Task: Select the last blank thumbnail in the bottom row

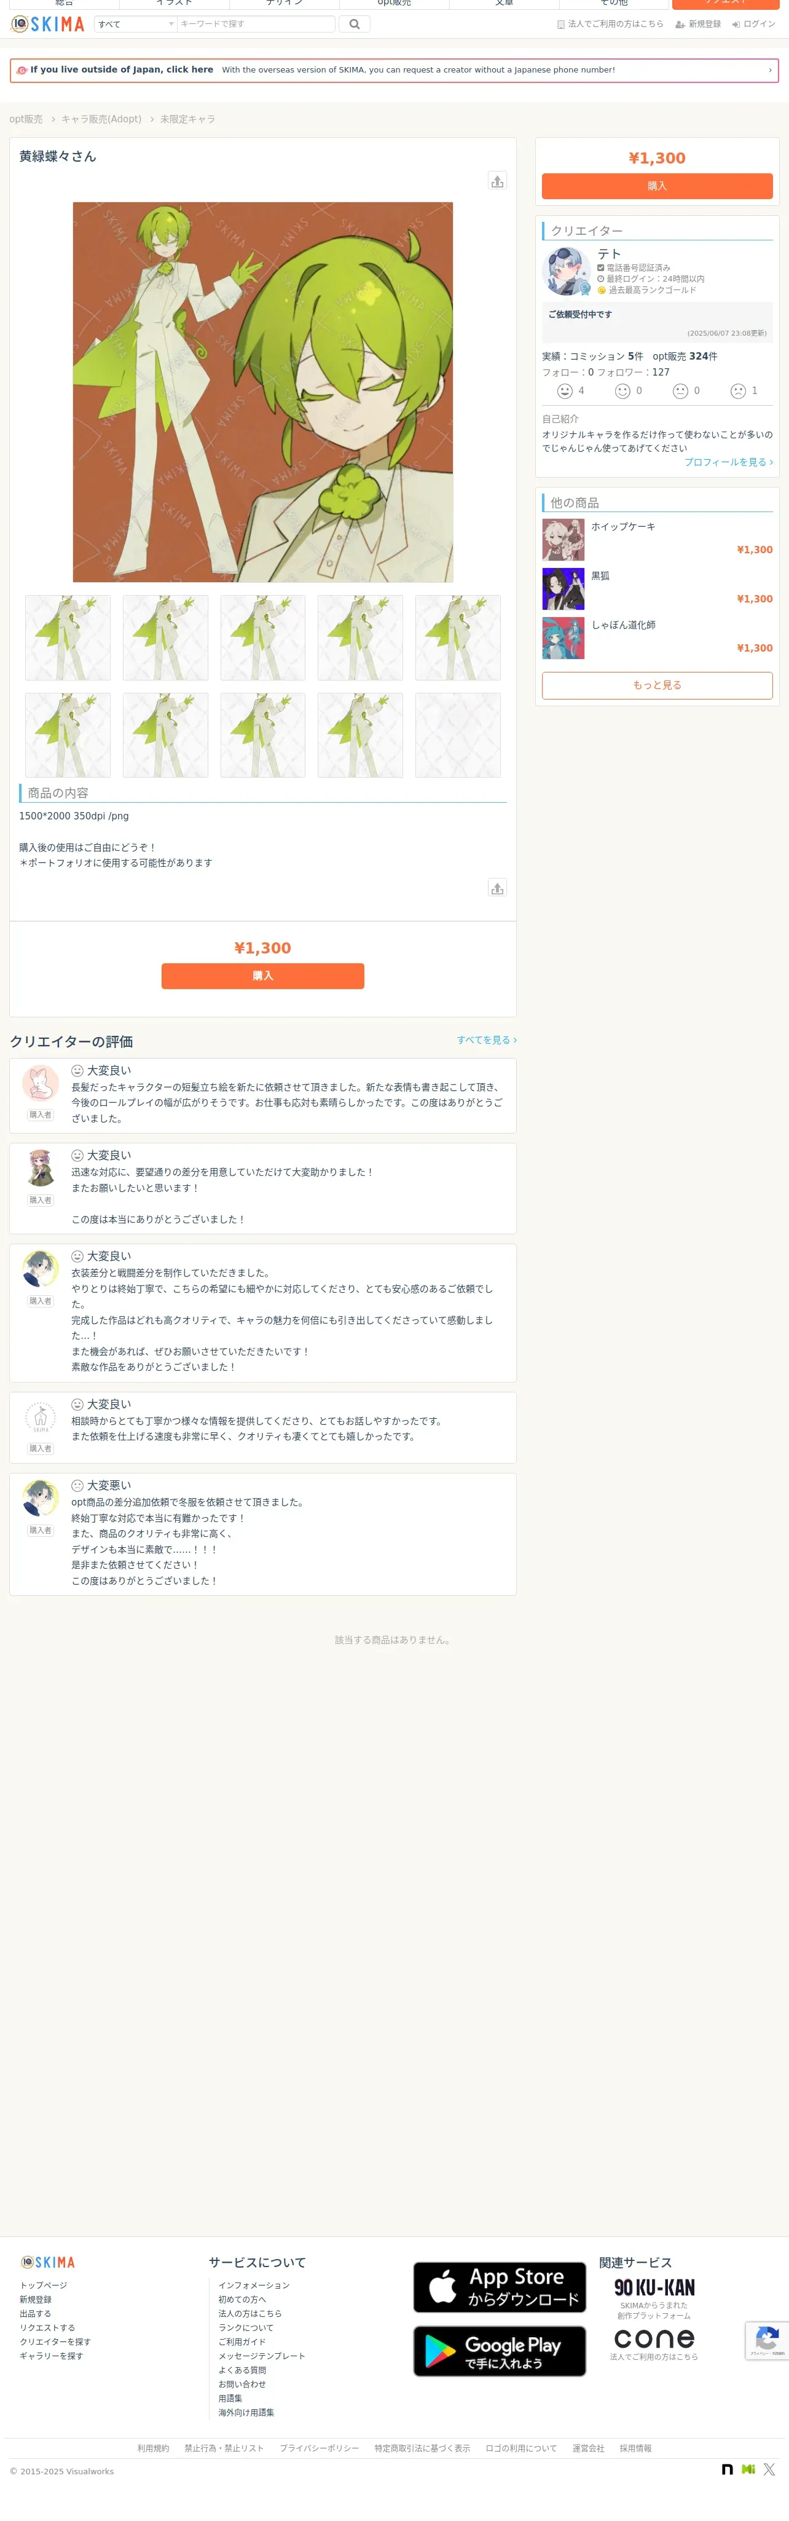Action: pyautogui.click(x=458, y=735)
